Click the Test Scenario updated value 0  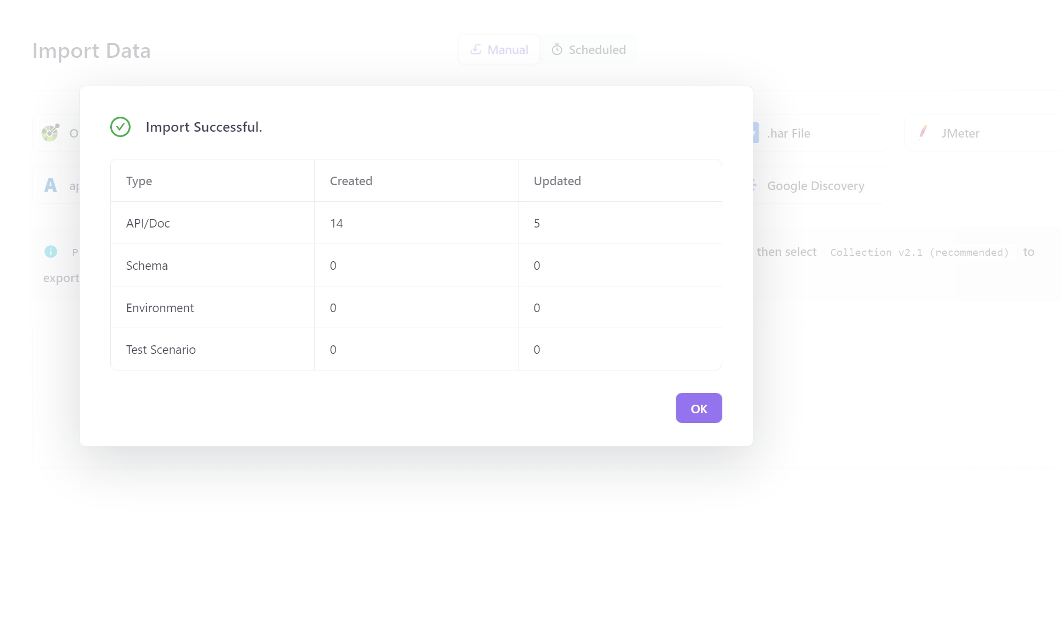537,350
